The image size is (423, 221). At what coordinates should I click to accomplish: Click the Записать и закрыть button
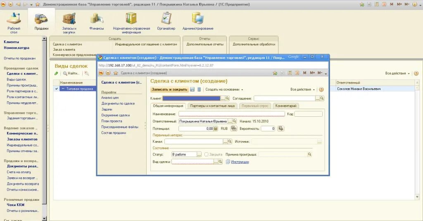pyautogui.click(x=169, y=89)
